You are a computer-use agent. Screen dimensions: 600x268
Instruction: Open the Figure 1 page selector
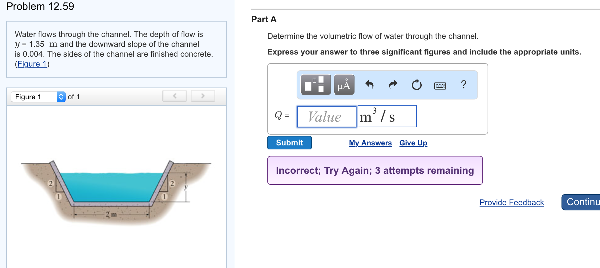pos(34,96)
